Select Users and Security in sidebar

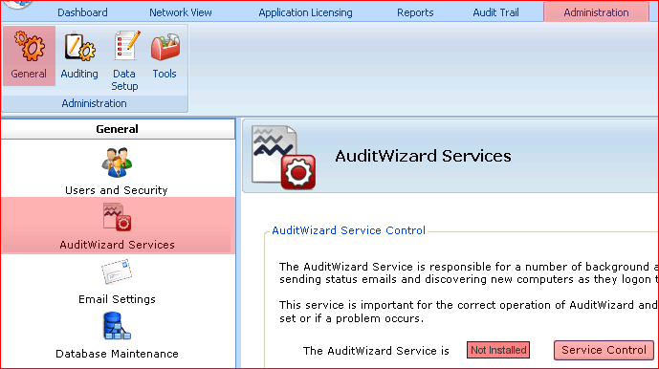coord(117,170)
